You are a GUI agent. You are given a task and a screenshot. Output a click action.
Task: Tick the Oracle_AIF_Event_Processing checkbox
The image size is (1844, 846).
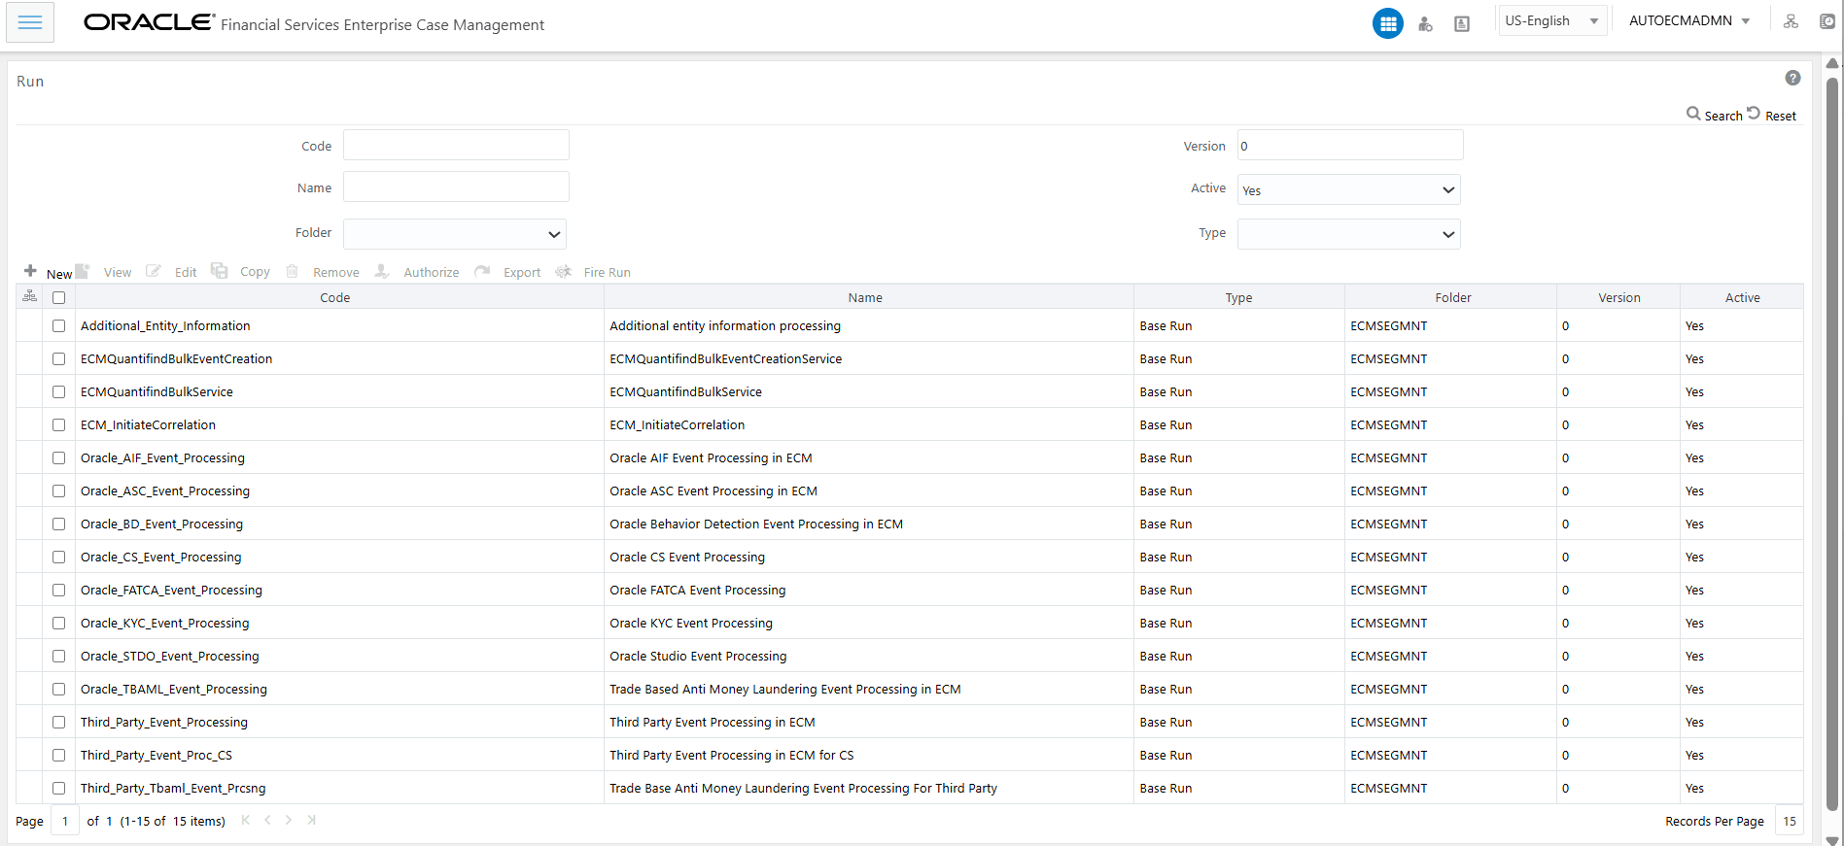click(59, 458)
